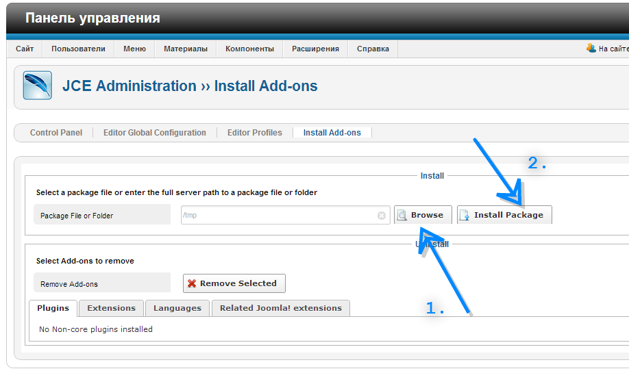The image size is (629, 371).
Task: Expand the Расширения menu
Action: 315,49
